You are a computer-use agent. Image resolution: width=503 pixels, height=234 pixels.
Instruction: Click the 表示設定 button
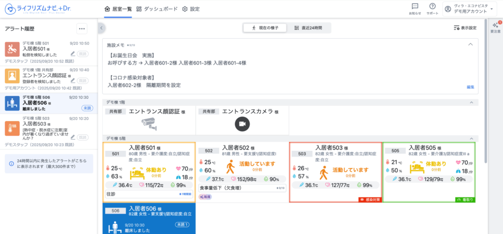pyautogui.click(x=465, y=28)
